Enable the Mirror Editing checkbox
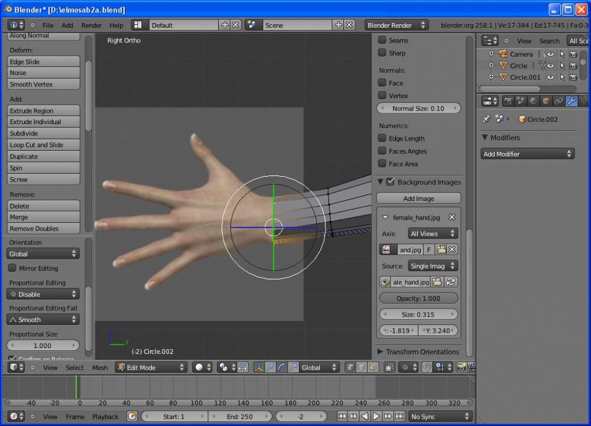Viewport: 591px width, 426px height. 12,268
